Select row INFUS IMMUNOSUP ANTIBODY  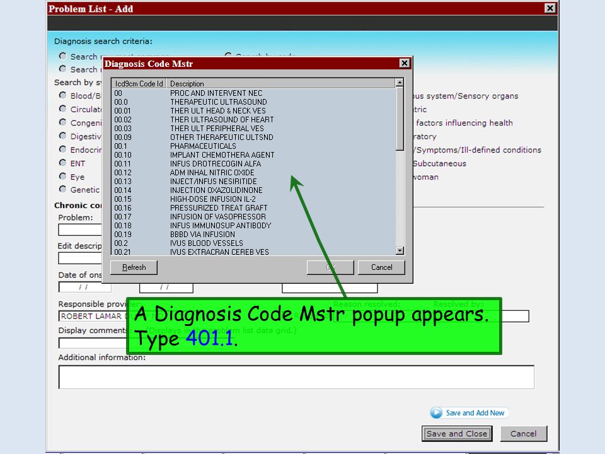pos(253,226)
